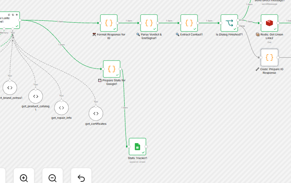The height and width of the screenshot is (183, 291).
Task: Click the input handle of Format Response for IG
Action: pos(100,23)
